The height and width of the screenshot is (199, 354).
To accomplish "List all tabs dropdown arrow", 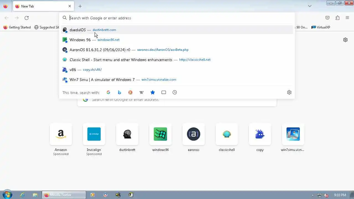I will [x=310, y=6].
